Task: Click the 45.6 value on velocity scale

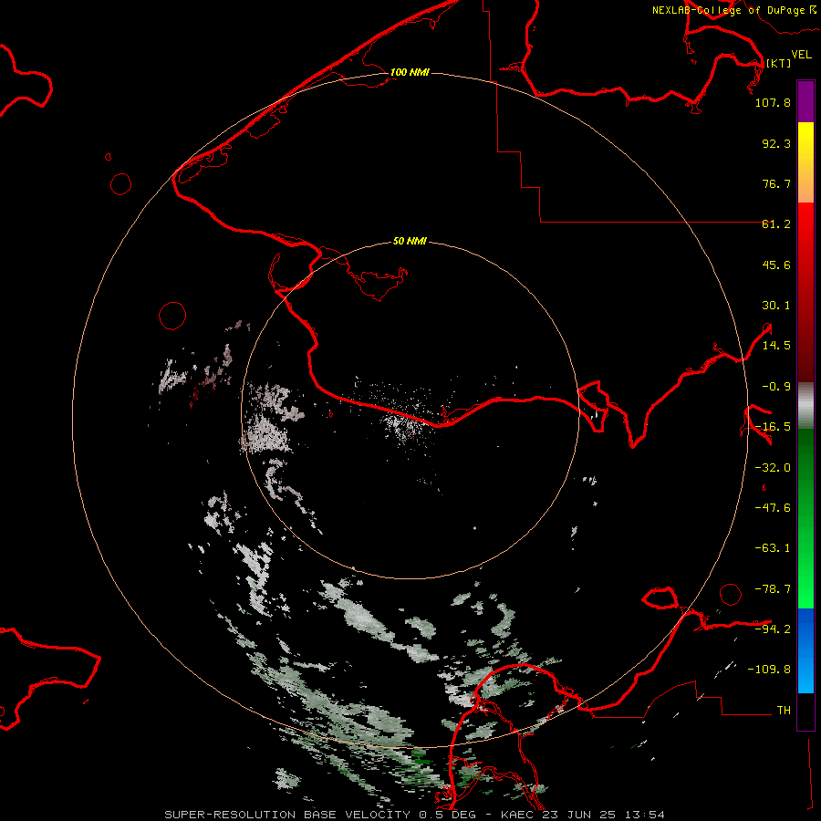Action: pyautogui.click(x=776, y=265)
